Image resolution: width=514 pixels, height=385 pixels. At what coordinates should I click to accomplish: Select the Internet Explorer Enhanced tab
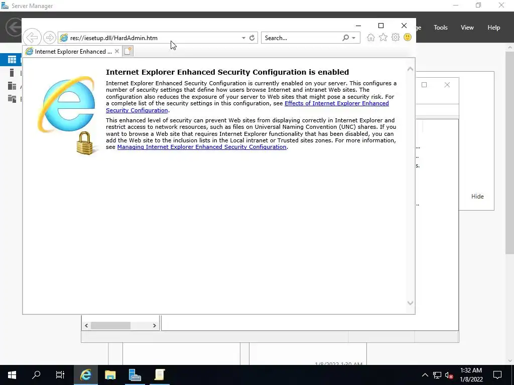click(72, 52)
